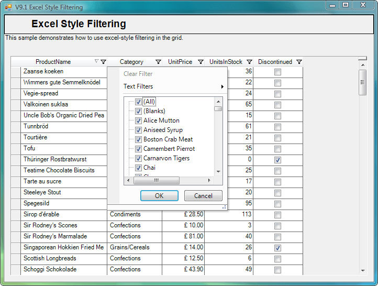
Task: Open the UnitsInStock filter funnel icon
Action: pos(249,62)
